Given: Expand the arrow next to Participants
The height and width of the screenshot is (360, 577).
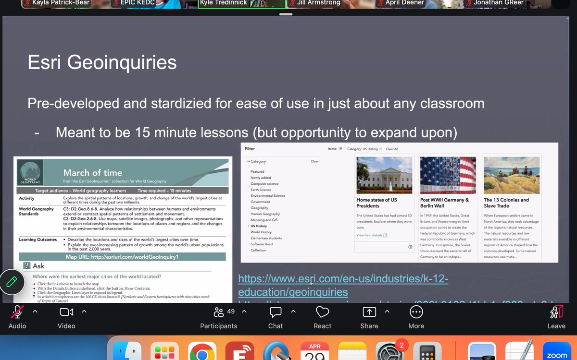Looking at the screenshot, I should [x=244, y=312].
